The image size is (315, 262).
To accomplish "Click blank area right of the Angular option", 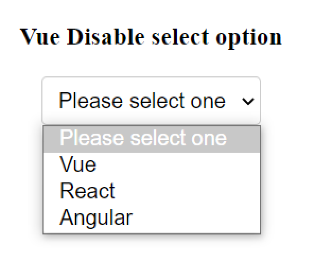I will (x=196, y=217).
